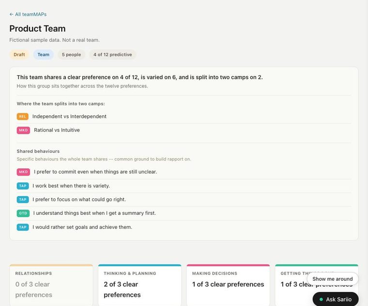The width and height of the screenshot is (368, 306).
Task: Click 'Where the team splits into two camps:'
Action: click(x=61, y=104)
